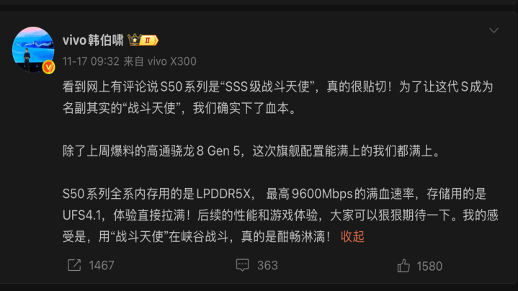Click the 来自 source label text
This screenshot has width=518, height=291.
[134, 61]
